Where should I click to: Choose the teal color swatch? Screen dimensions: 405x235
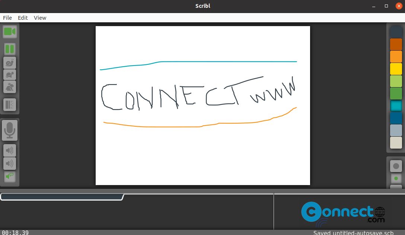[396, 106]
